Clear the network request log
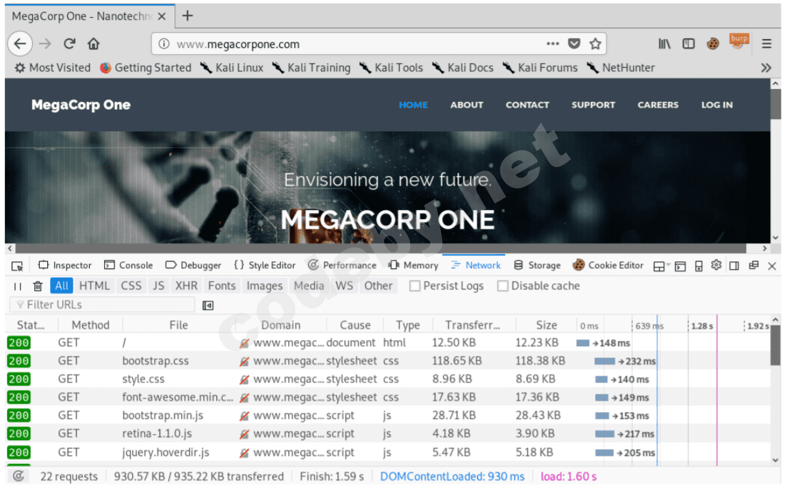Viewport: 785px width, 488px height. [38, 286]
